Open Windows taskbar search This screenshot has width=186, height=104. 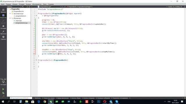pos(9,101)
